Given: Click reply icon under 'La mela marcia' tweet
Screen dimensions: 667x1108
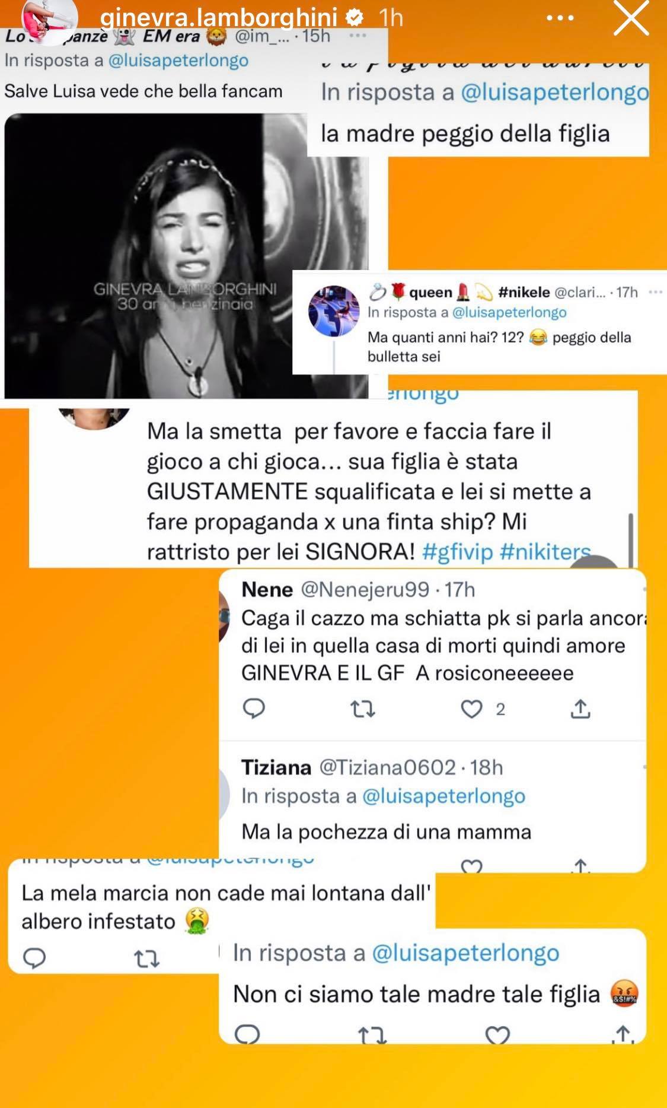Looking at the screenshot, I should pyautogui.click(x=34, y=958).
